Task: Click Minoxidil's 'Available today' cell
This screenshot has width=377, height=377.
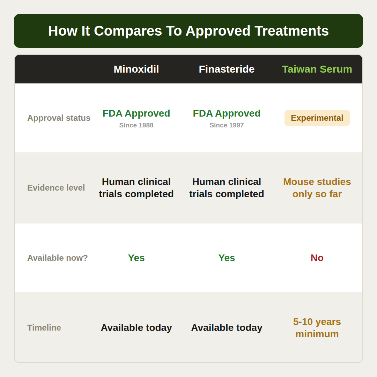Action: [x=136, y=328]
